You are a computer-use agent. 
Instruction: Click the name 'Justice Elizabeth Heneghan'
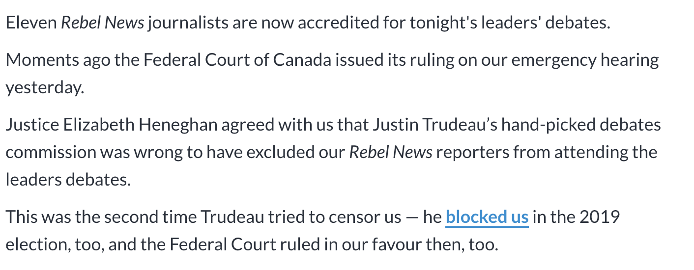pos(112,125)
